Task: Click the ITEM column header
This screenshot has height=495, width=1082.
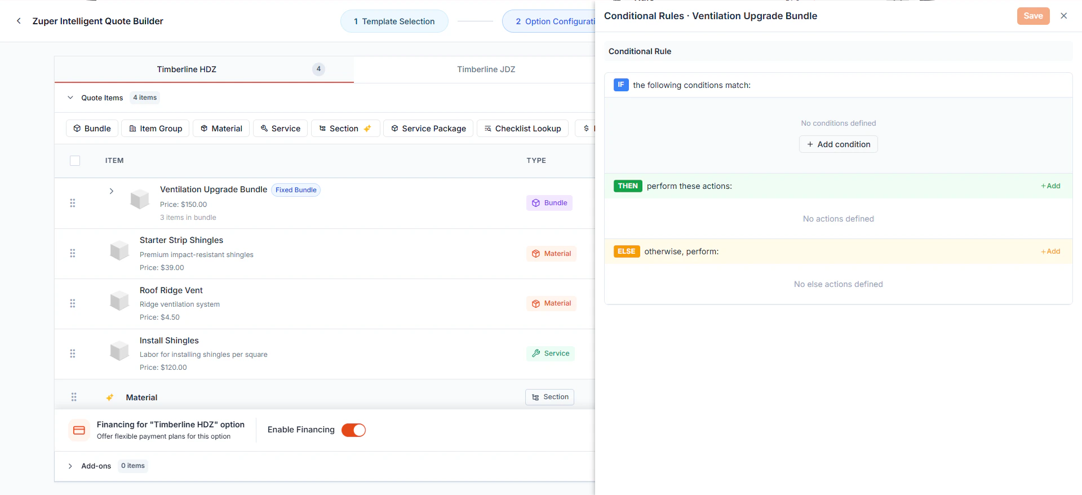Action: click(x=114, y=161)
